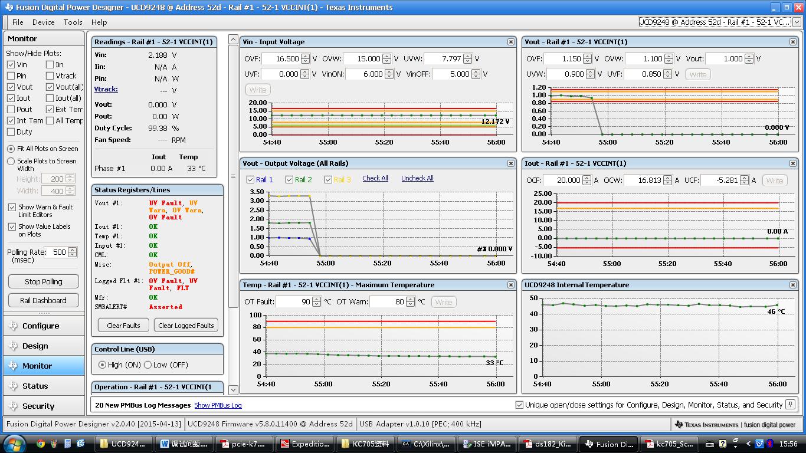Close the Iout Rail #1 plot panel
Image resolution: width=806 pixels, height=453 pixels.
[792, 163]
